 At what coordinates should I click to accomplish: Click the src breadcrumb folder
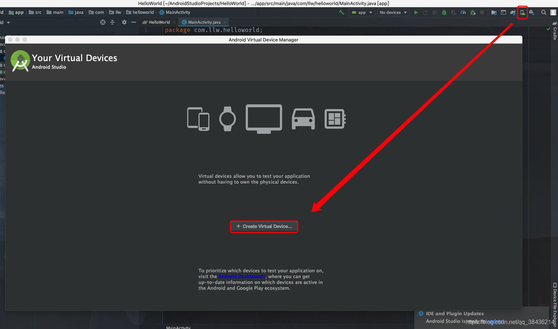pyautogui.click(x=35, y=12)
